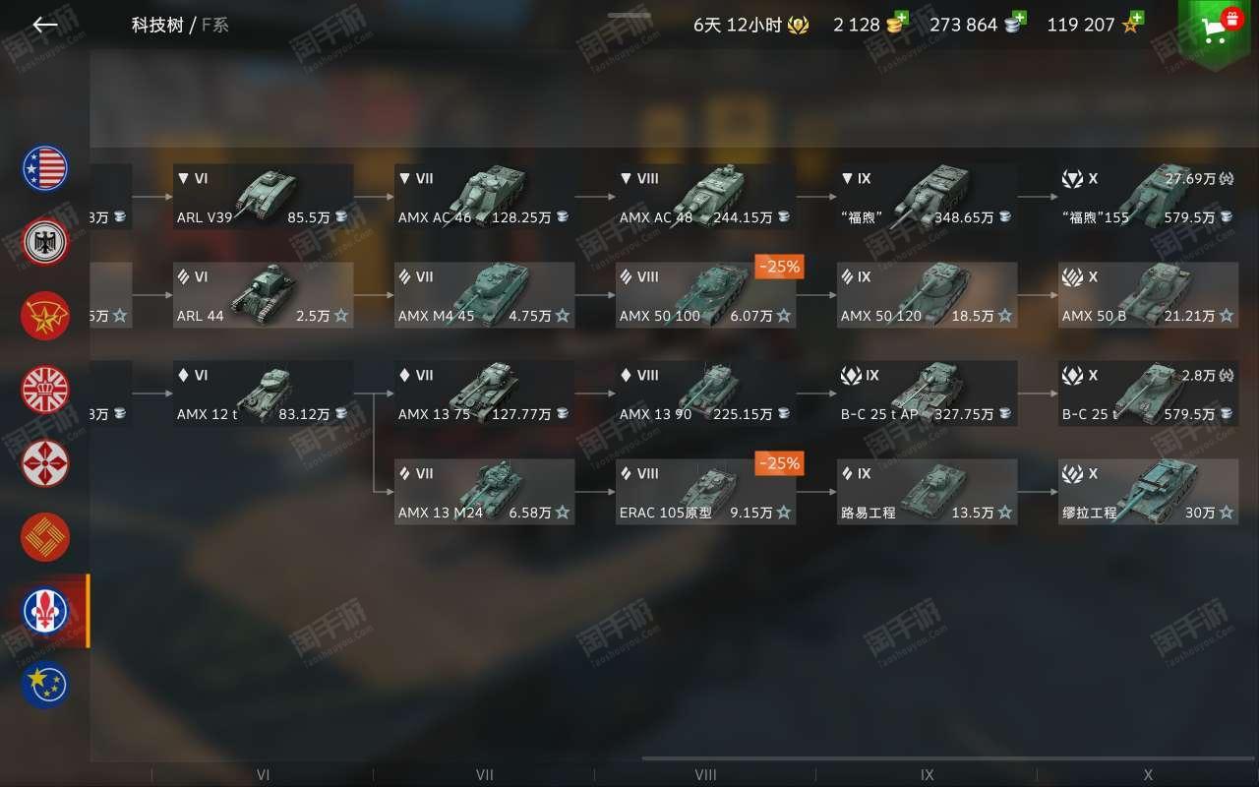Select the AMX 50 100 discounted tank
The height and width of the screenshot is (787, 1259).
(706, 295)
